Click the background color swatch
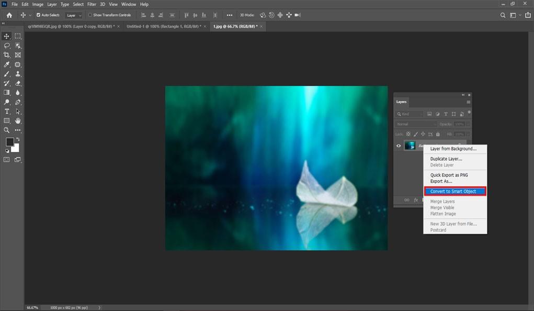 pos(16,148)
